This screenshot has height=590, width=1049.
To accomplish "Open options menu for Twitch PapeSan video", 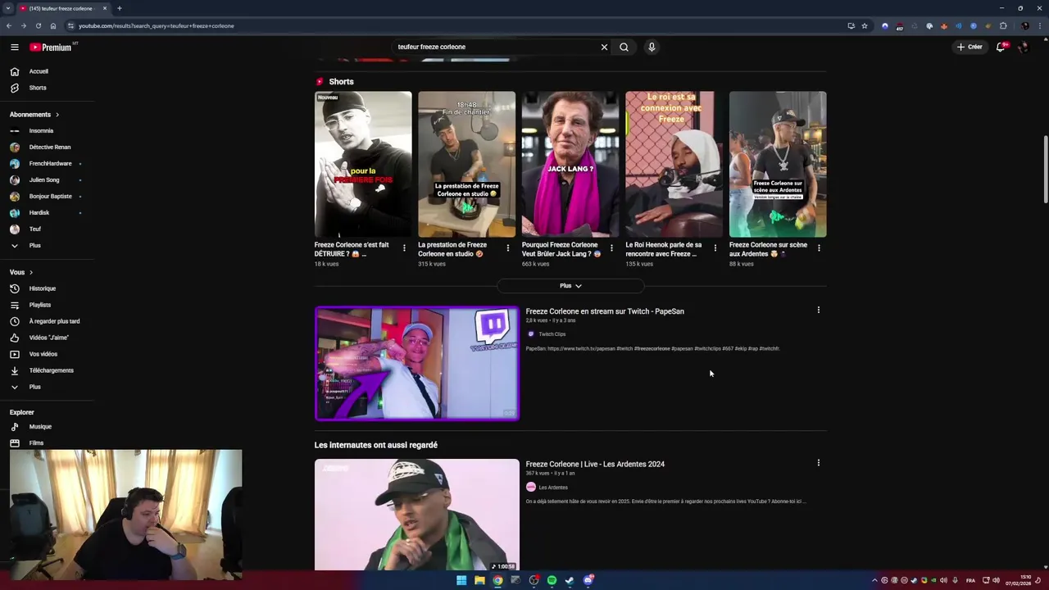I will [818, 311].
